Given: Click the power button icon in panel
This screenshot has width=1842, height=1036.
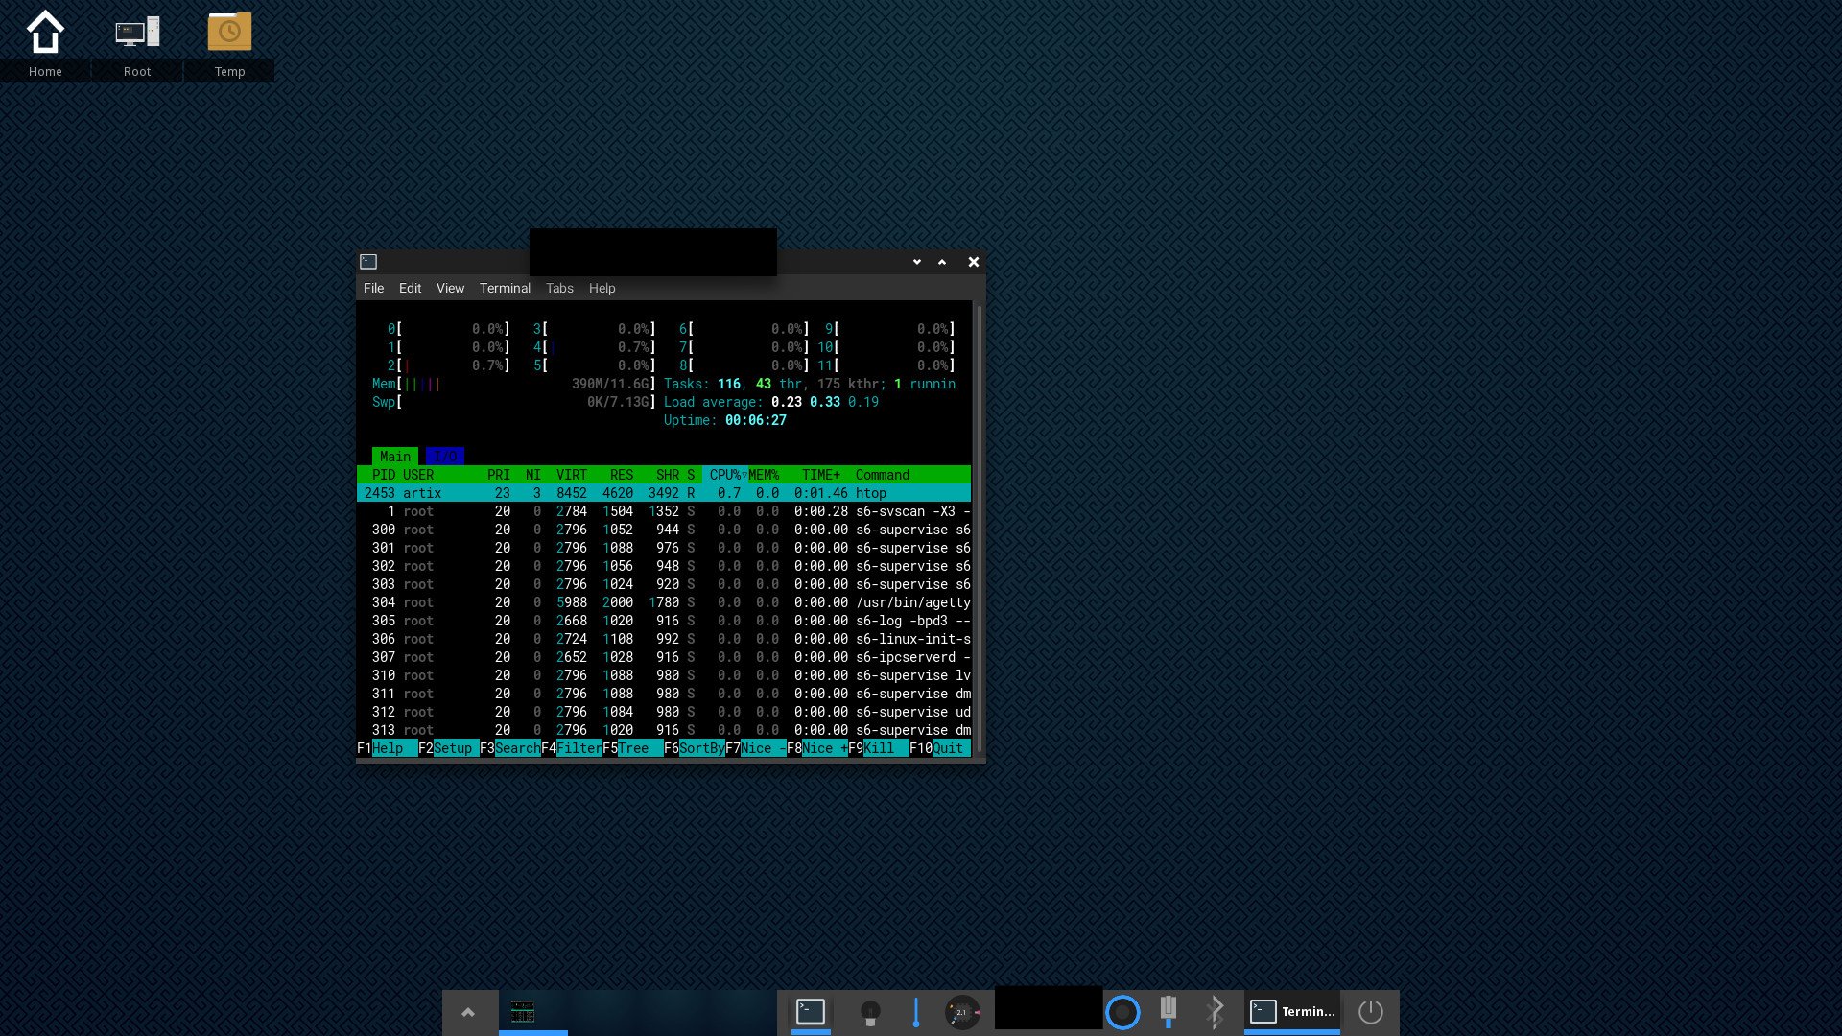Looking at the screenshot, I should coord(1370,1012).
